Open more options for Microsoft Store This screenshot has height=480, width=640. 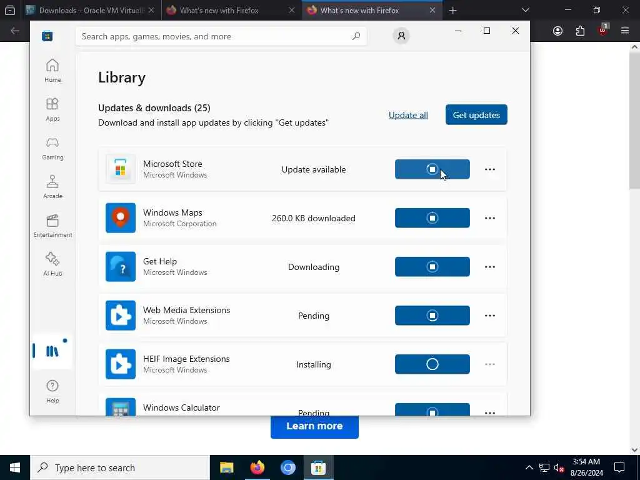coord(490,169)
